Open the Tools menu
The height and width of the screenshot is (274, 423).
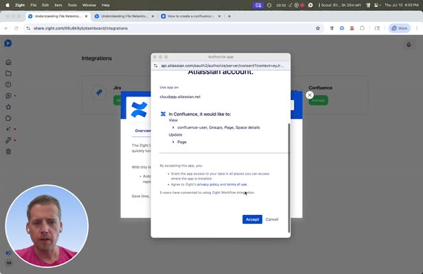click(72, 5)
